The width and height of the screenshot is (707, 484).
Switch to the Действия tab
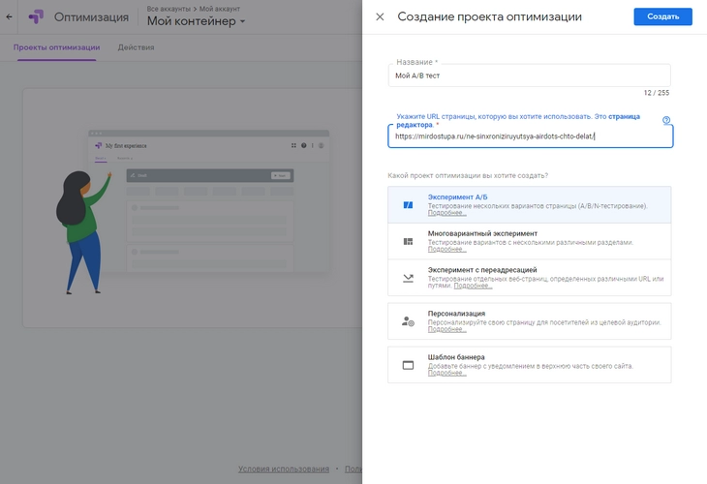pos(136,47)
